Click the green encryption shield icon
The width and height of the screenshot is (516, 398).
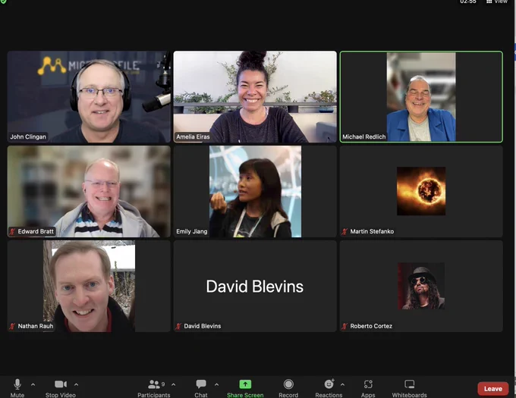pyautogui.click(x=2, y=2)
